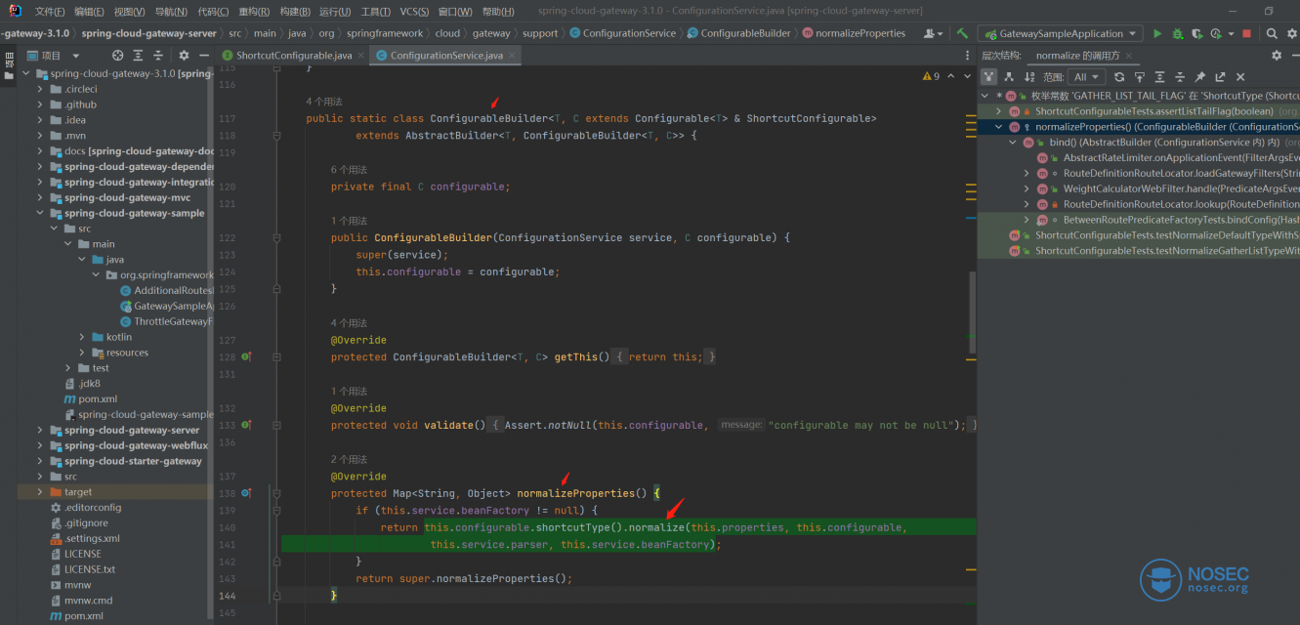The height and width of the screenshot is (625, 1300).
Task: Run GatewaySampleApplication with the green play icon
Action: coord(1157,33)
